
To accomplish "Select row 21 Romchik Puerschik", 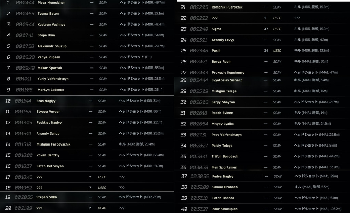I will (x=261, y=7).
